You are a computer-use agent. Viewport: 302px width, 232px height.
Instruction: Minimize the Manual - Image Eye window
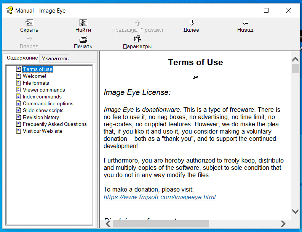click(x=244, y=10)
